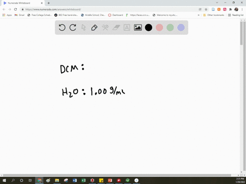Open Middle School Che bookmark
246x184 pixels.
click(93, 15)
